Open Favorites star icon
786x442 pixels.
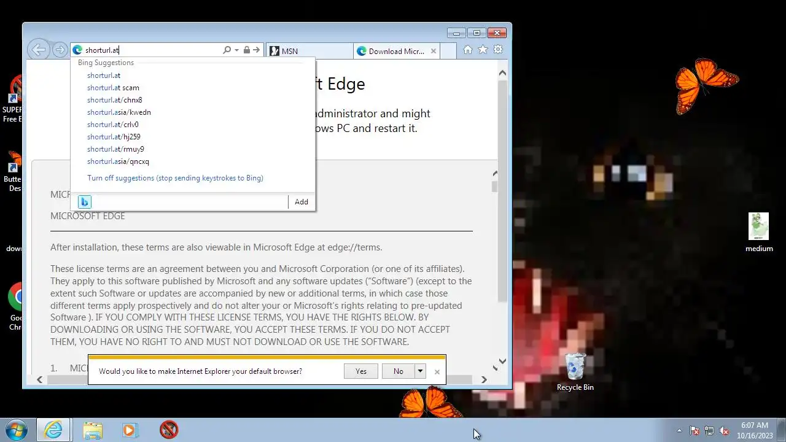pos(483,50)
